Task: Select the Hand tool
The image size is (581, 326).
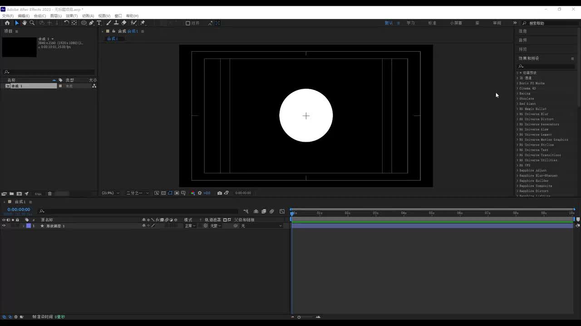Action: click(x=25, y=23)
